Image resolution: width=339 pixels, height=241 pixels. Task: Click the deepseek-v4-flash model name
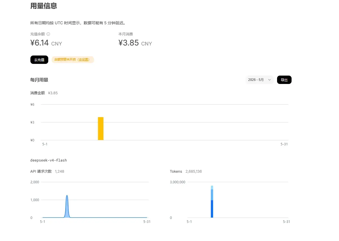(x=49, y=160)
